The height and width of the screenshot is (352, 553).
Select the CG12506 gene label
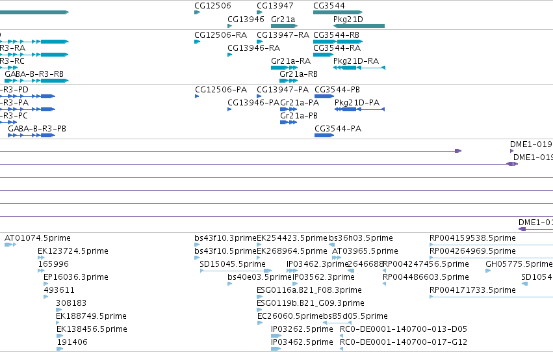click(212, 6)
